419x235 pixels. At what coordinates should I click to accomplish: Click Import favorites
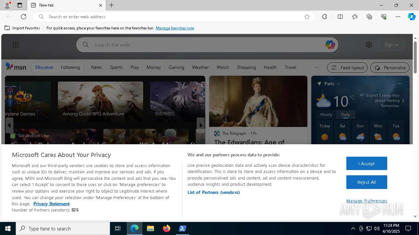pyautogui.click(x=22, y=28)
